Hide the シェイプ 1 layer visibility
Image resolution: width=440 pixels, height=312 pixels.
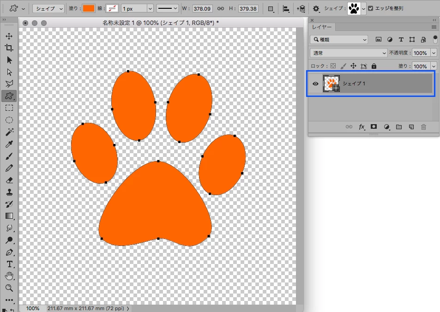click(315, 84)
